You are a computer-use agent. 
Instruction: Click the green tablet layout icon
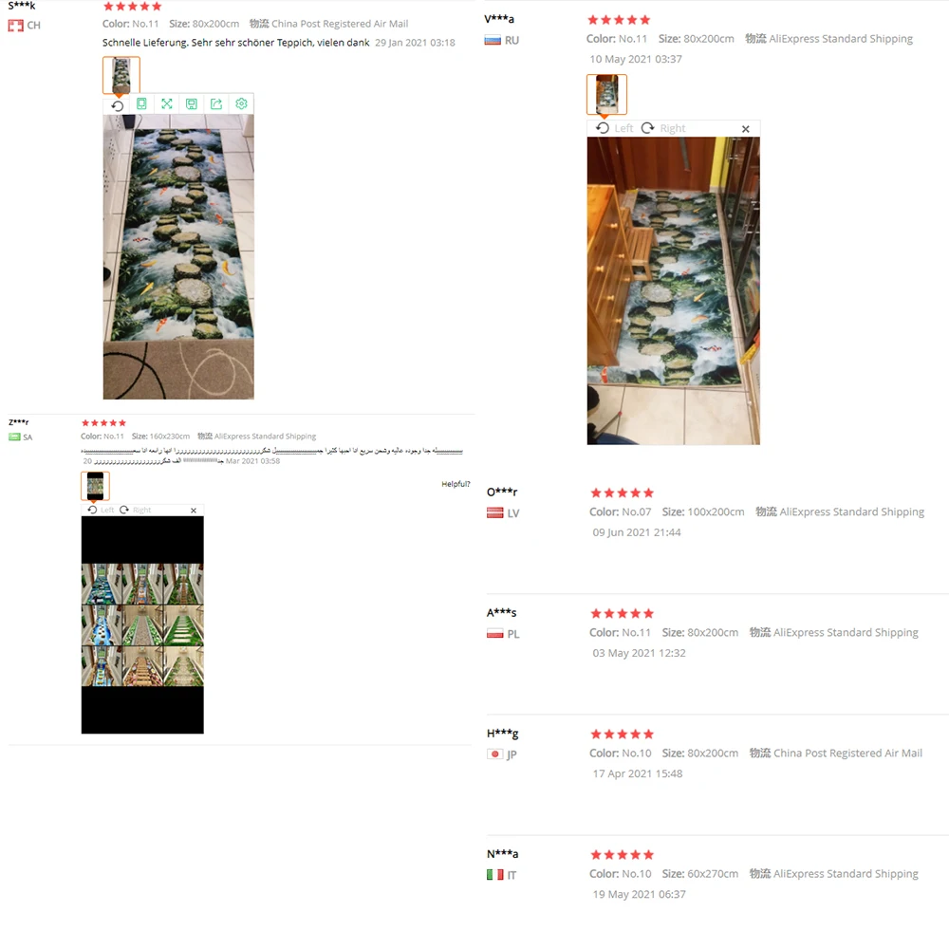click(141, 104)
